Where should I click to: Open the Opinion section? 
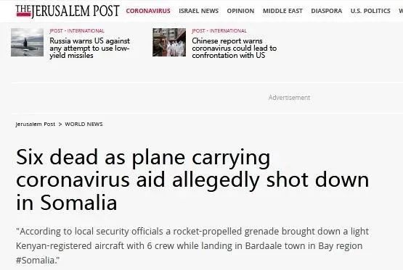[240, 11]
